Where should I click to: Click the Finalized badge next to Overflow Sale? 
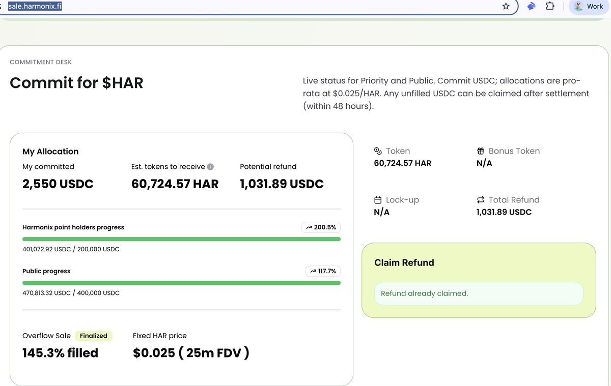[x=94, y=336]
